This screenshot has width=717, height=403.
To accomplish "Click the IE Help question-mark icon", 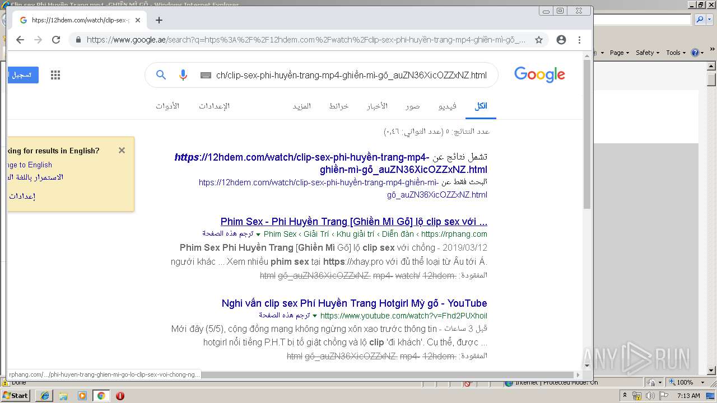I will pyautogui.click(x=695, y=53).
